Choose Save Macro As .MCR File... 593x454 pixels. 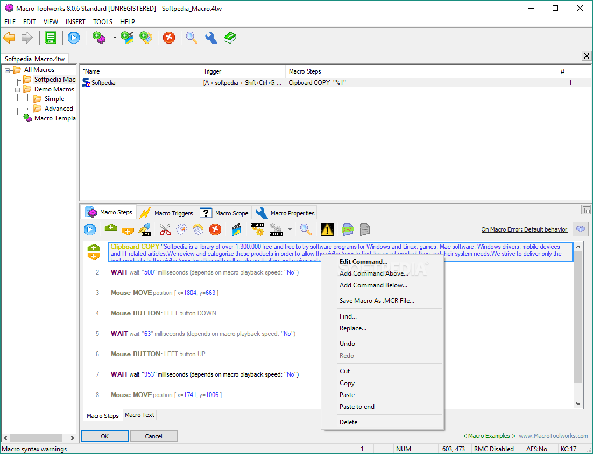(x=377, y=301)
